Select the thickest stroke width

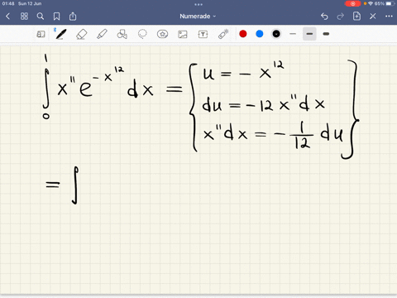(x=326, y=34)
